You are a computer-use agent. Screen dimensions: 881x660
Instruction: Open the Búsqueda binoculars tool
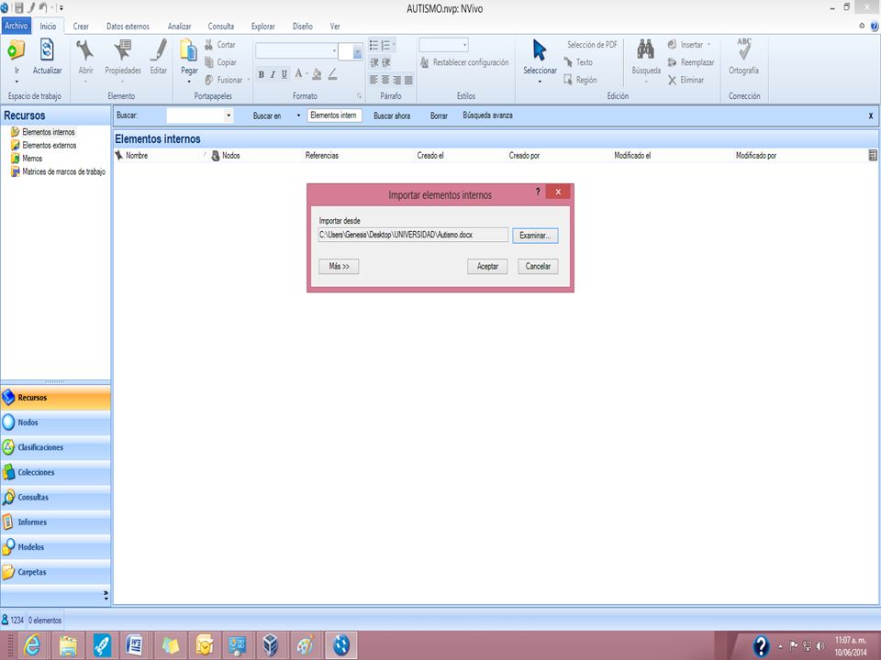645,49
